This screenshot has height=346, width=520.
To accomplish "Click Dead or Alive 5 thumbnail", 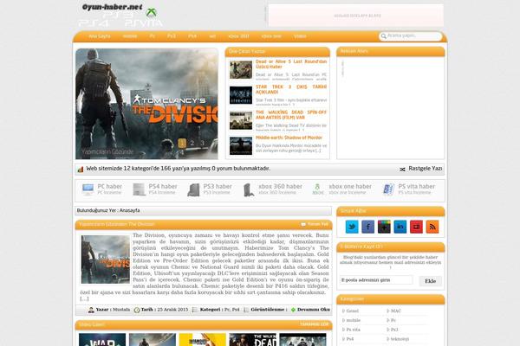I will point(241,70).
